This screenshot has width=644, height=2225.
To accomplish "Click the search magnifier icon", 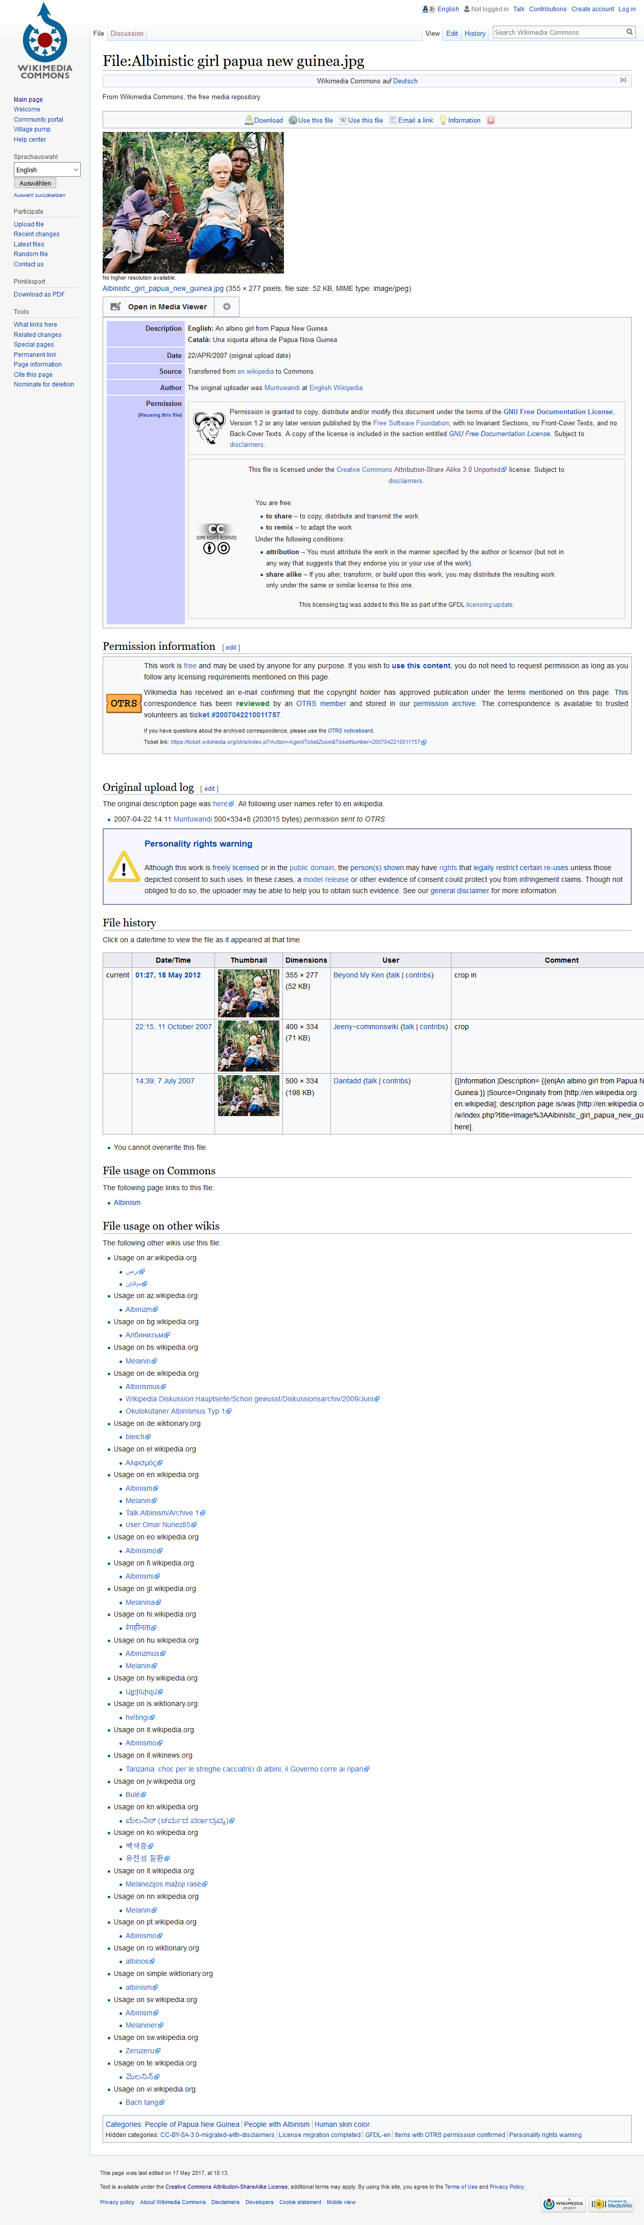I will pyautogui.click(x=629, y=32).
